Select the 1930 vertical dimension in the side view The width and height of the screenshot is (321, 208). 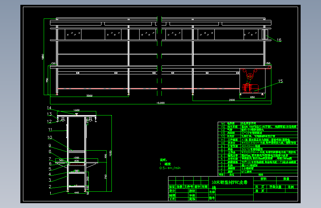(x=111, y=153)
